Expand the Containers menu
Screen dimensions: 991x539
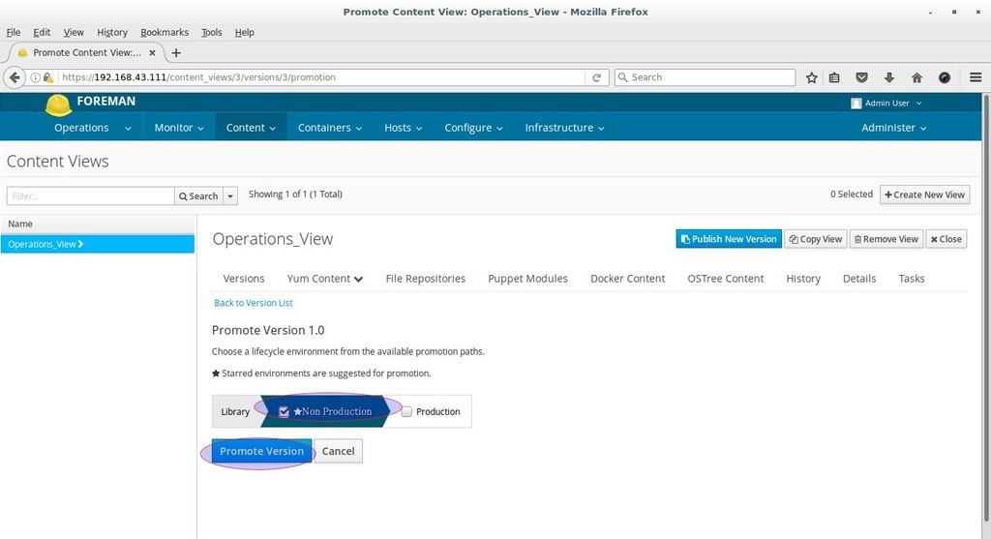pyautogui.click(x=330, y=128)
